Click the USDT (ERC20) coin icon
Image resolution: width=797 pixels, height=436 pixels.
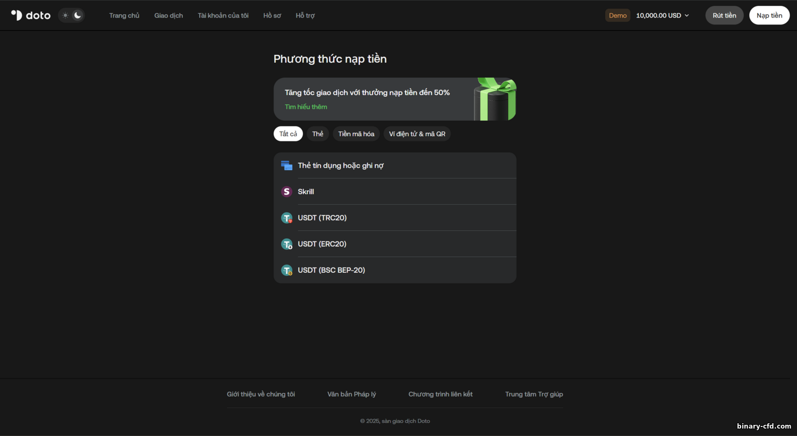(286, 244)
